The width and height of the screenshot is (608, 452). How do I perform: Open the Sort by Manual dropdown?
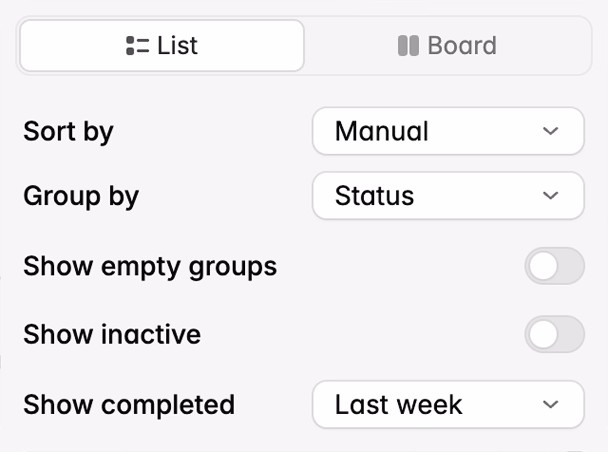tap(447, 131)
